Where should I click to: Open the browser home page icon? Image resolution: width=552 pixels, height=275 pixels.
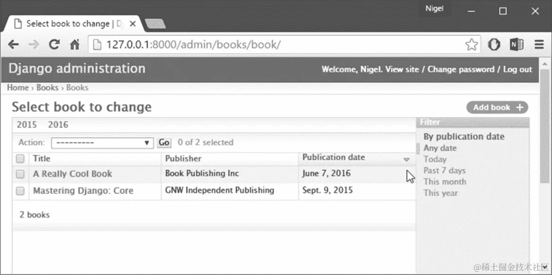tap(75, 45)
